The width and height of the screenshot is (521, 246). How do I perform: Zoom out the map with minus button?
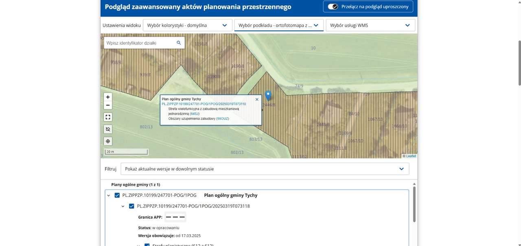click(x=108, y=105)
